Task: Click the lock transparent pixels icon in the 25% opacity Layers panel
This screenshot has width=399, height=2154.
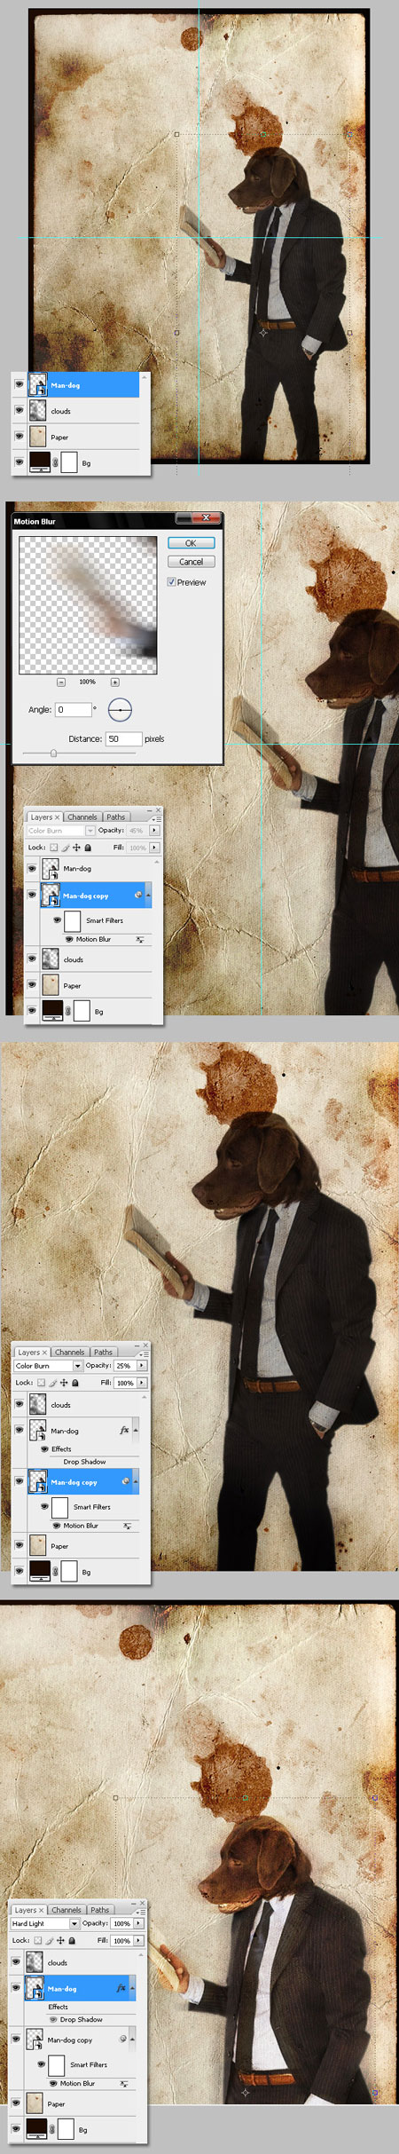Action: (x=41, y=1383)
